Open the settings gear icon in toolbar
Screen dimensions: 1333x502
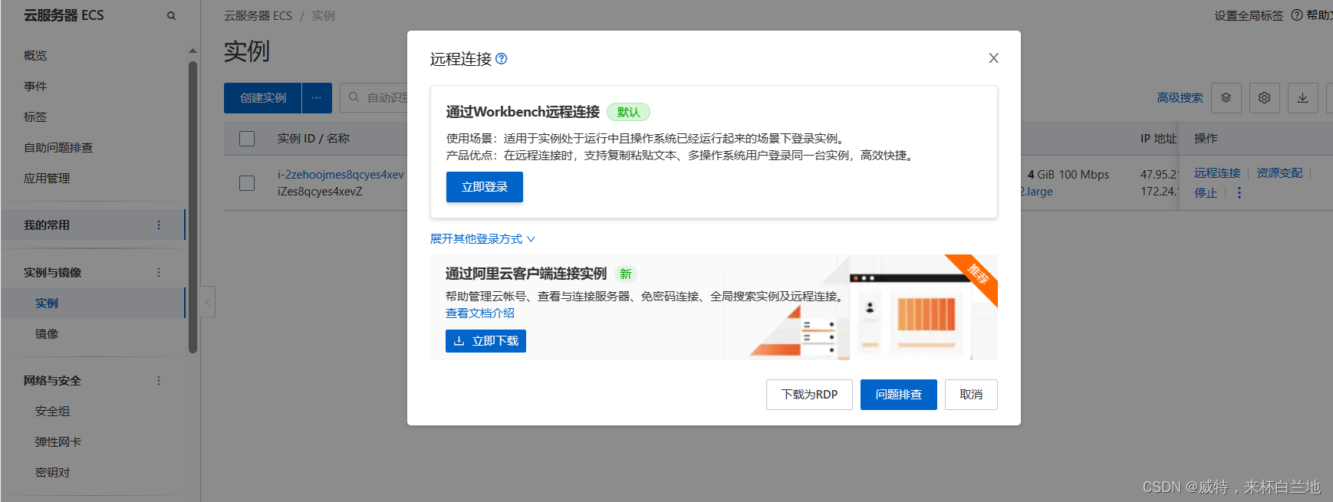click(x=1265, y=98)
